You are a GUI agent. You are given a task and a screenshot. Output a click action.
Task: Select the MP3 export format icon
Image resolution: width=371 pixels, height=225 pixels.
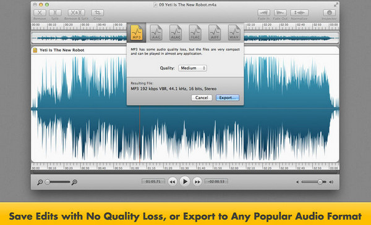(137, 33)
